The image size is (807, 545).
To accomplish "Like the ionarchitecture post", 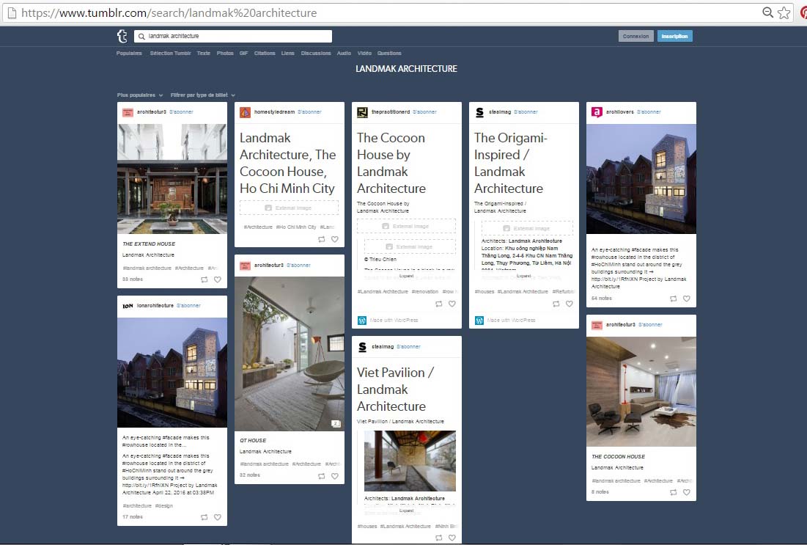I will (x=218, y=517).
